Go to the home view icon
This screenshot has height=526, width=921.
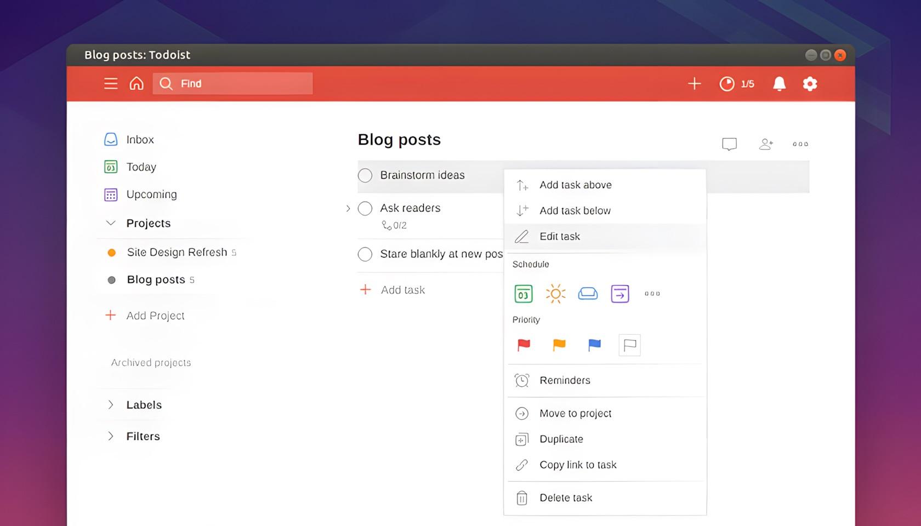(x=137, y=83)
